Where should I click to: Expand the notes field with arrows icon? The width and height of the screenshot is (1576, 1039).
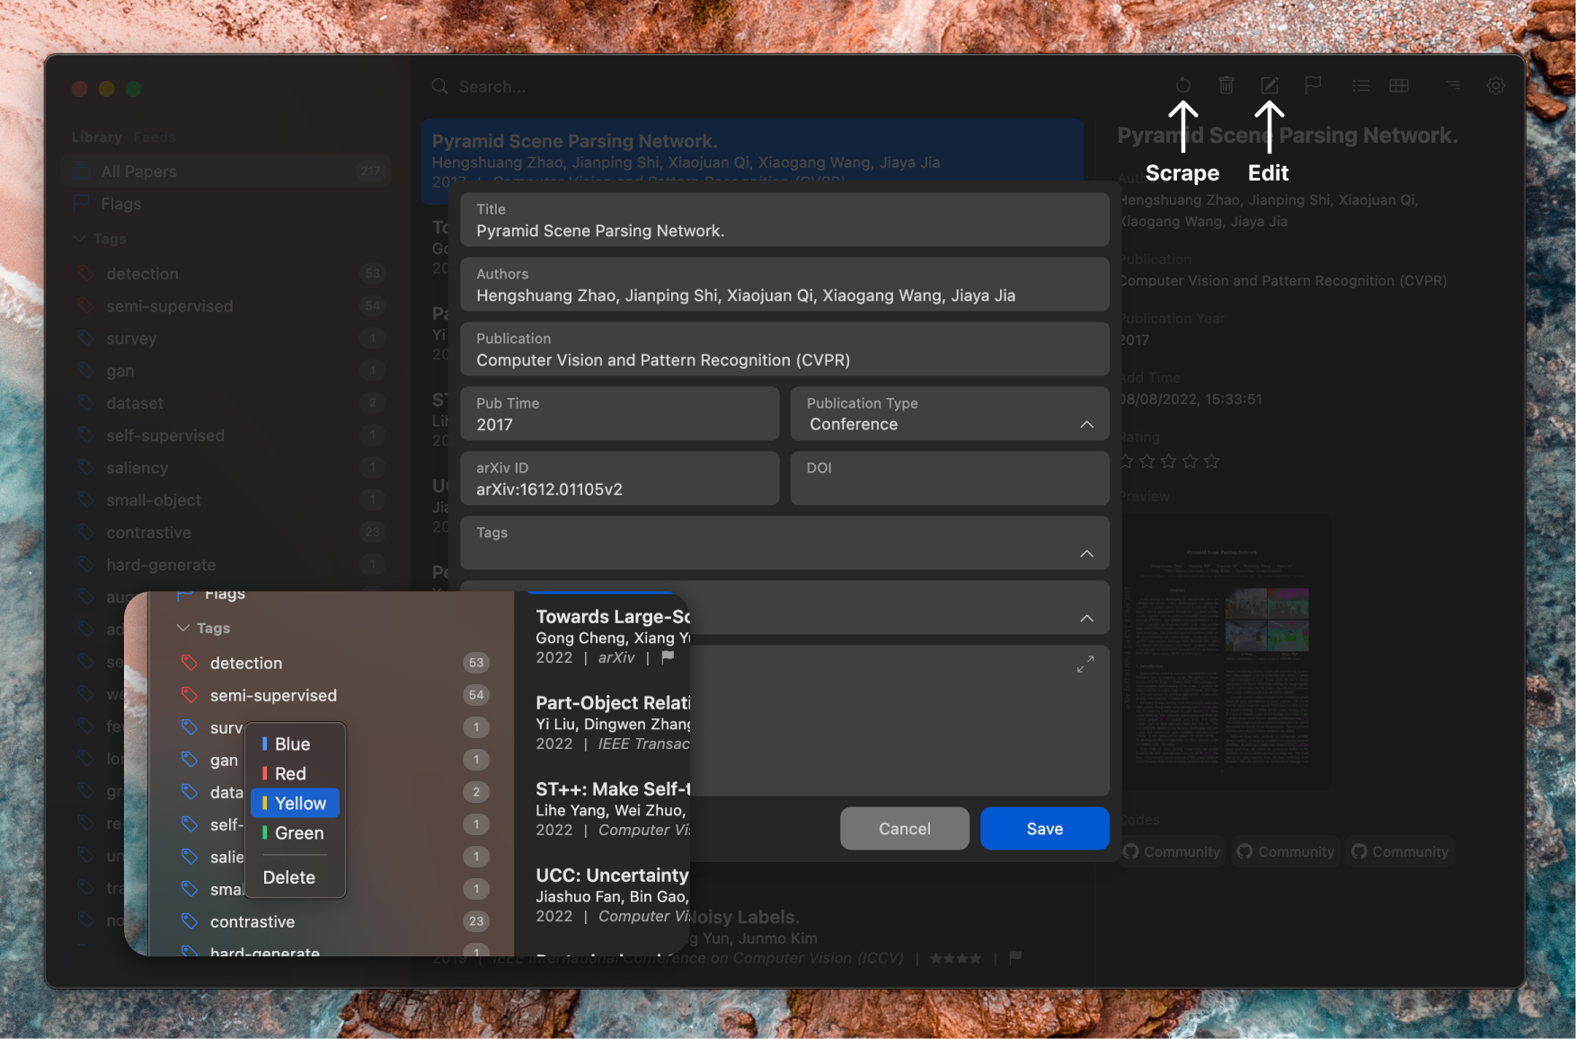point(1085,664)
